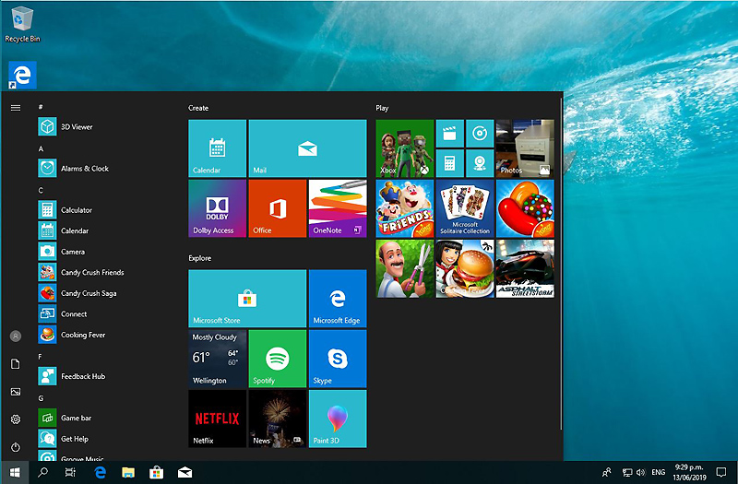Expand the Start hamburger menu

click(16, 108)
